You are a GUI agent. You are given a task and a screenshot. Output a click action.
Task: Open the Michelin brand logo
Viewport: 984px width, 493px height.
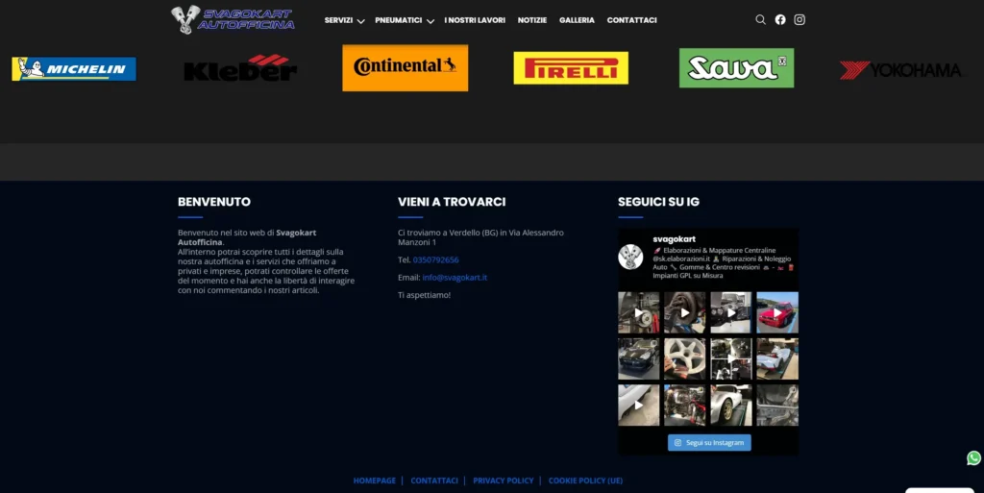coord(74,69)
